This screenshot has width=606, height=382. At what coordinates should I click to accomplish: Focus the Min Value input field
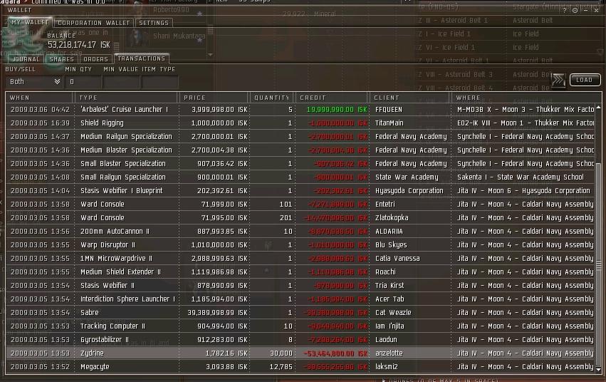[121, 81]
